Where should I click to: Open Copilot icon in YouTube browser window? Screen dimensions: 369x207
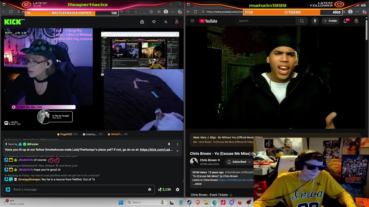(x=365, y=12)
